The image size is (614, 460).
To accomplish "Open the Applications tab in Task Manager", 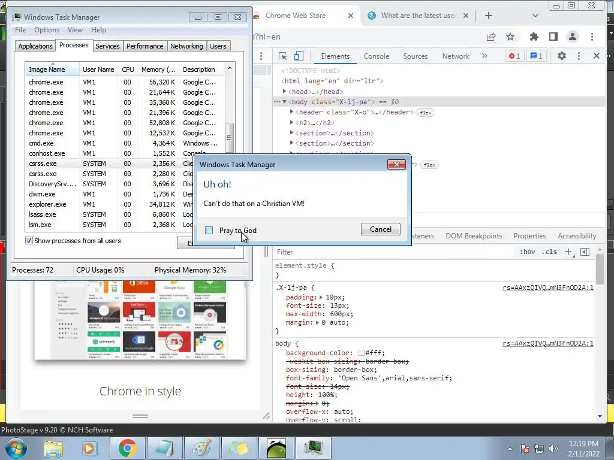I will tap(35, 46).
